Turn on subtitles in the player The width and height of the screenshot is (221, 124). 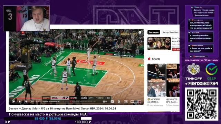(x=112, y=102)
